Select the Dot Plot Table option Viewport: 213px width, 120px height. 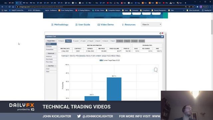51,72
